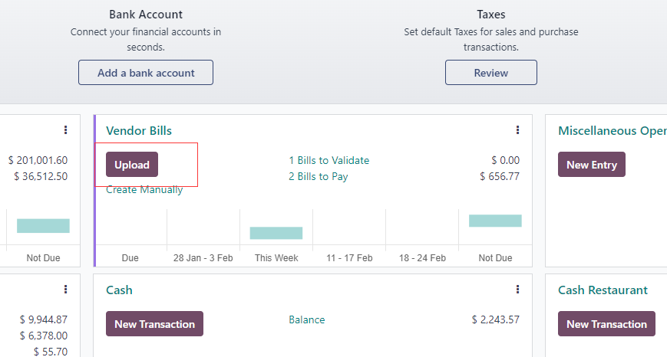The image size is (667, 357).
Task: Click the This Week bar in Vendor Bills graph
Action: click(x=276, y=233)
